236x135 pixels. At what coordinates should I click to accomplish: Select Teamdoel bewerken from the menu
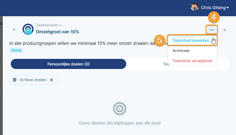pyautogui.click(x=191, y=40)
